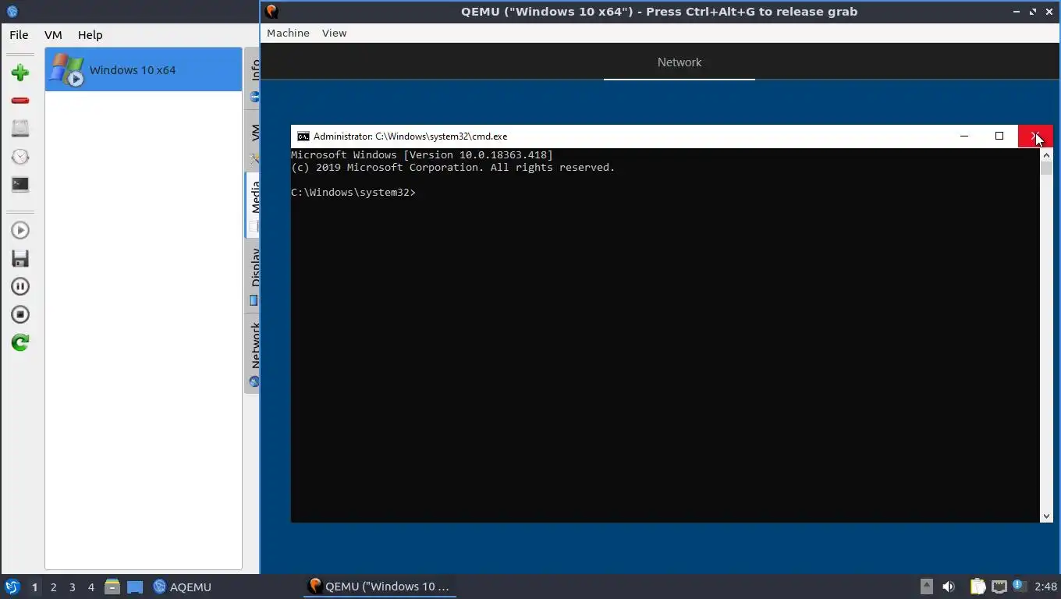Click the 2:48 clock in the panel
Viewport: 1061px width, 599px height.
[1045, 587]
